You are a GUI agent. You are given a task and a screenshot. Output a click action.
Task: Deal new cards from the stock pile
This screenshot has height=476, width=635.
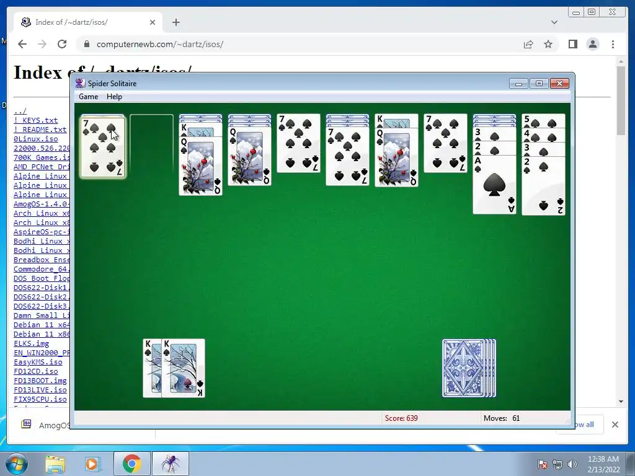(x=469, y=368)
